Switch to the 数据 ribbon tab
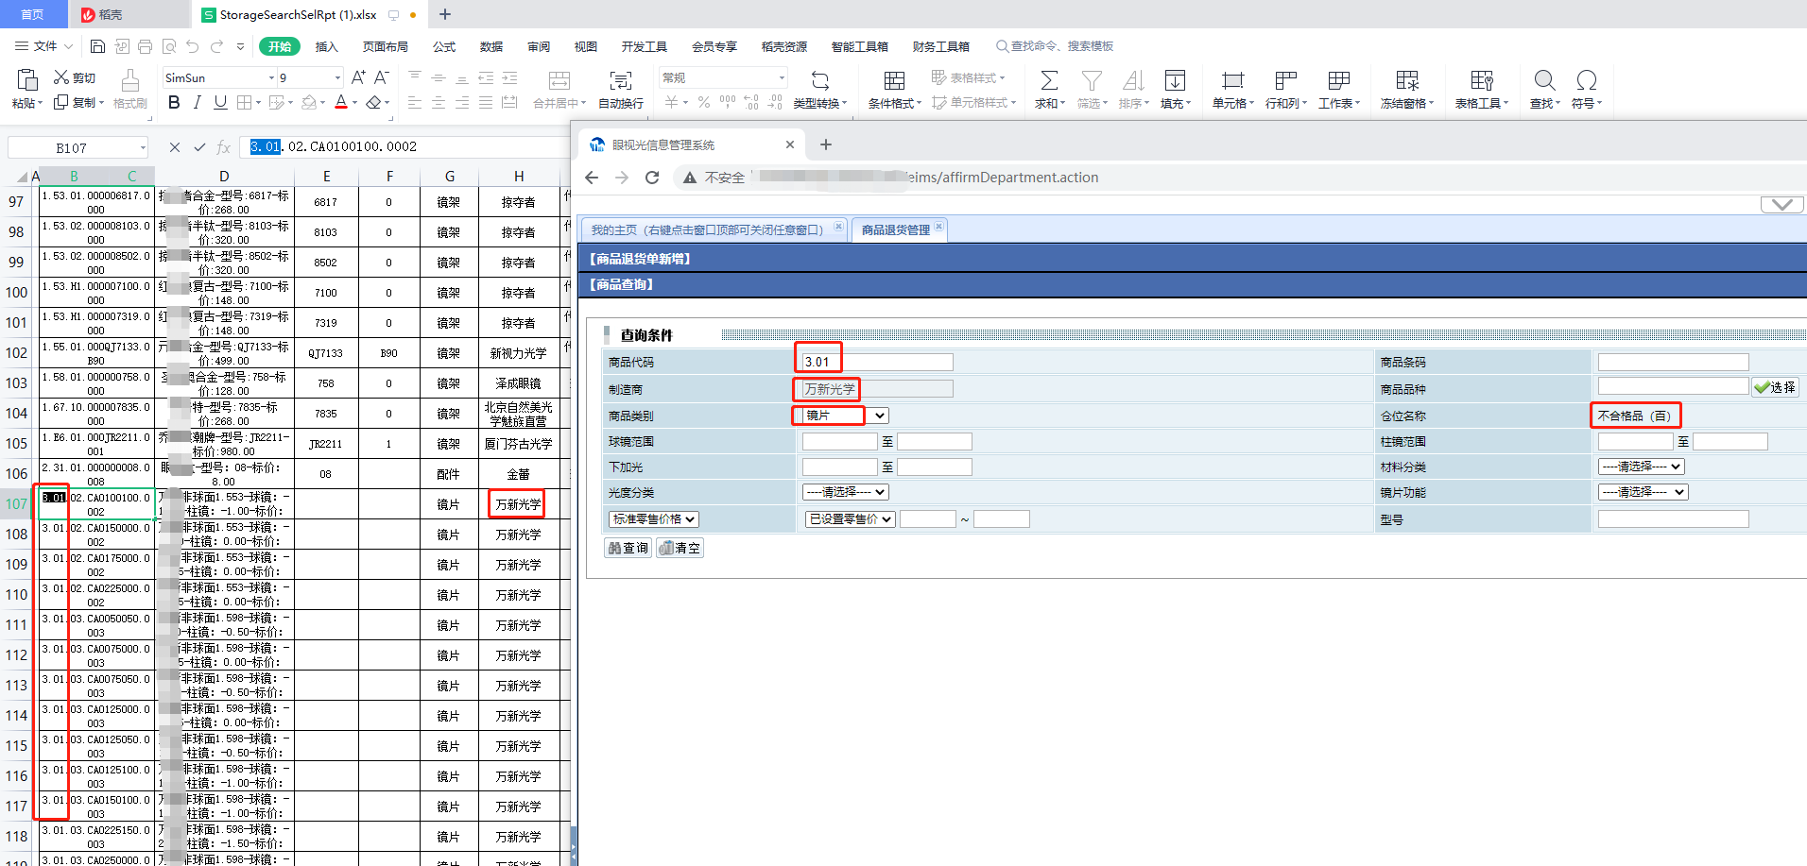The width and height of the screenshot is (1807, 866). click(x=491, y=46)
